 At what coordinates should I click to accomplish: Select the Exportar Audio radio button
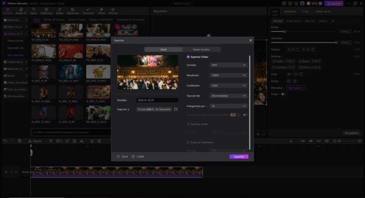pos(188,124)
